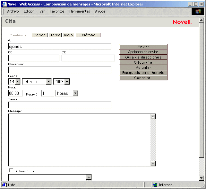The height and width of the screenshot is (189, 206).
Task: Click the Windows logo throbber icon
Action: (198, 12)
